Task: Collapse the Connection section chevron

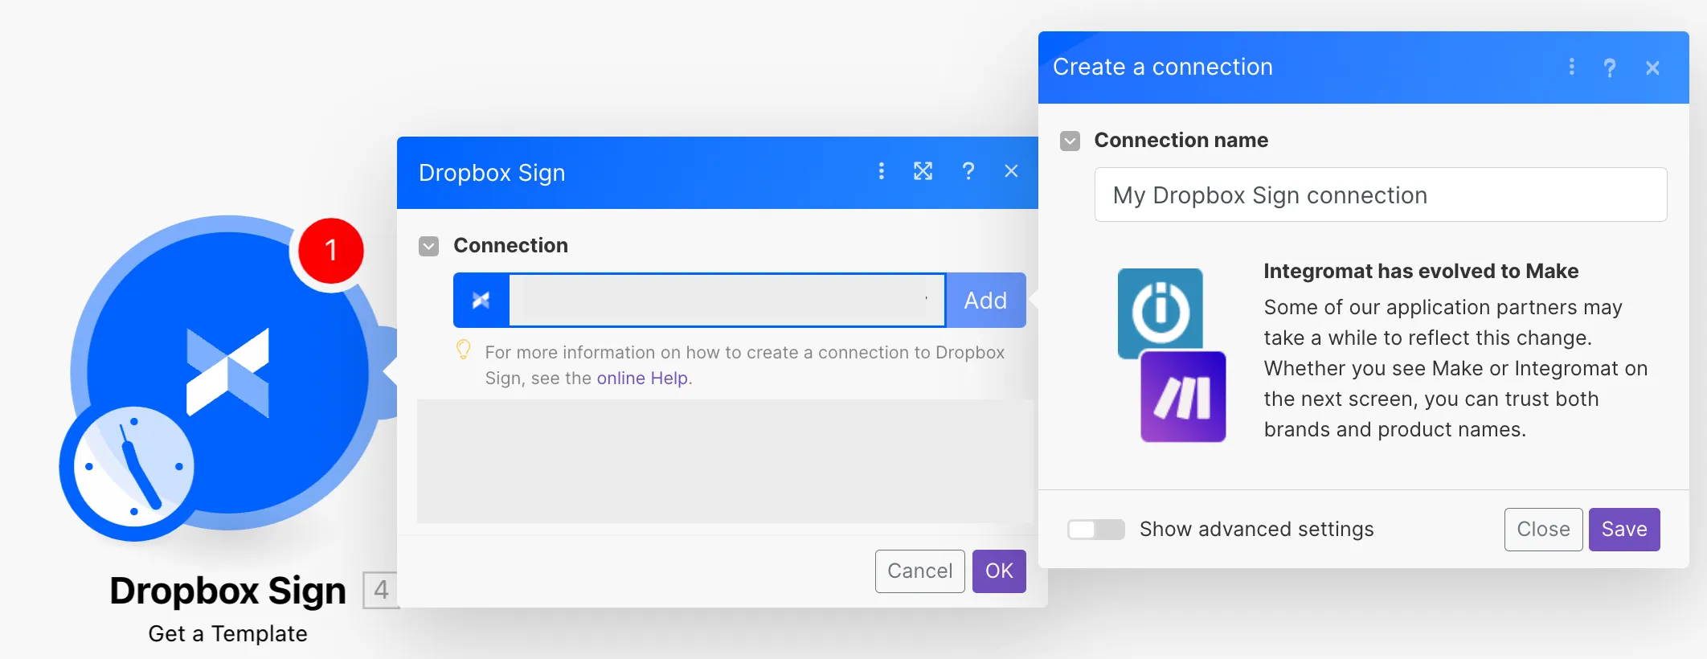Action: 429,246
